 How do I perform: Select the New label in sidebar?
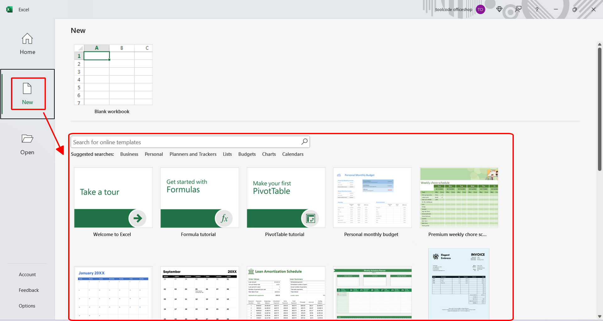coord(27,102)
